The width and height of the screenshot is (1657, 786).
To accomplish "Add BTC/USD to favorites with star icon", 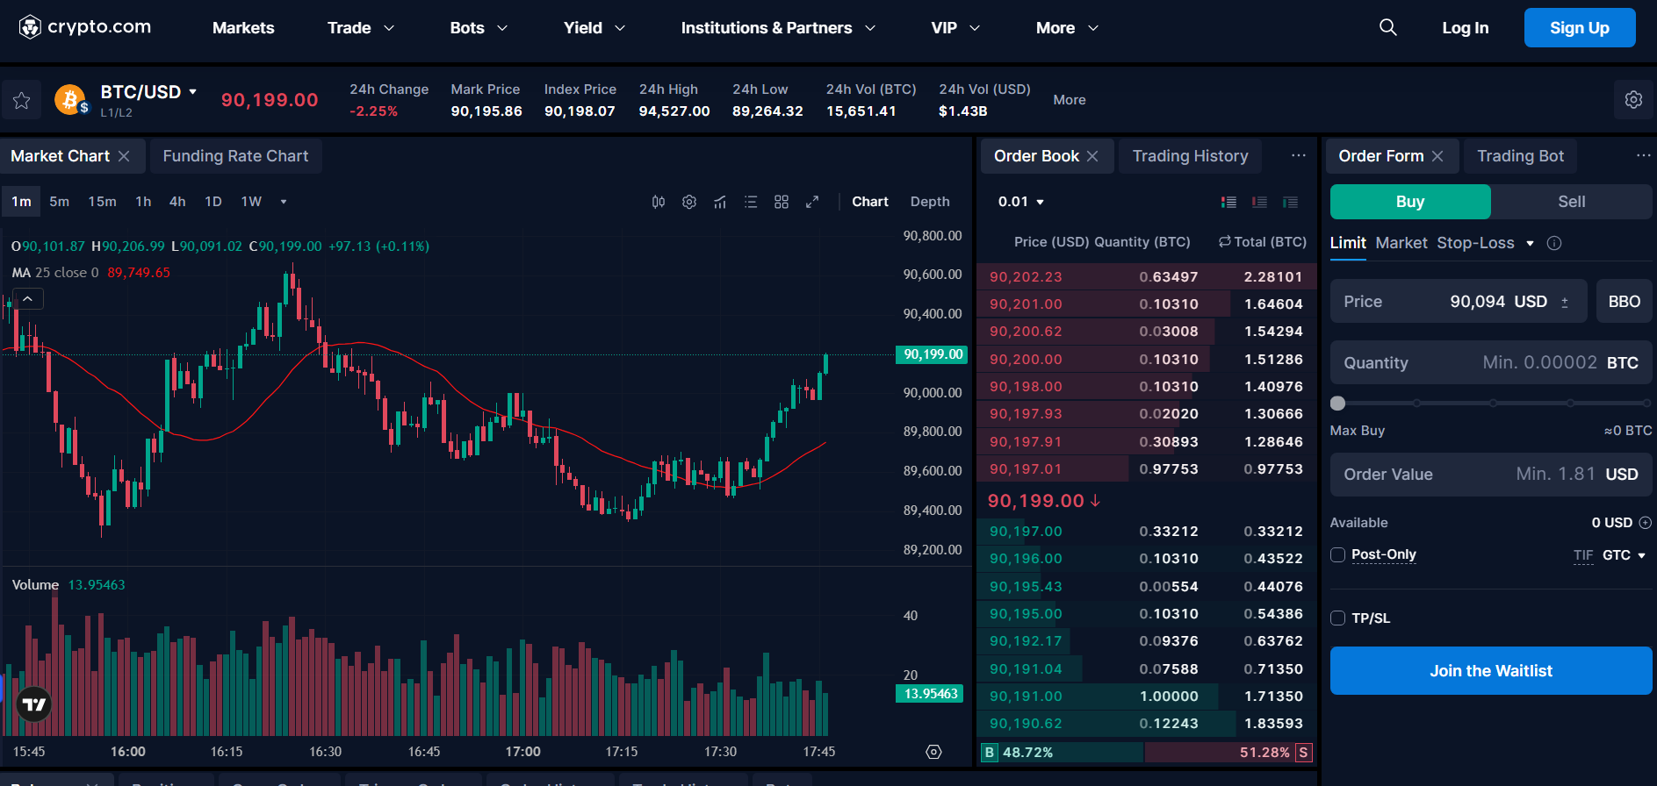I will pos(21,101).
